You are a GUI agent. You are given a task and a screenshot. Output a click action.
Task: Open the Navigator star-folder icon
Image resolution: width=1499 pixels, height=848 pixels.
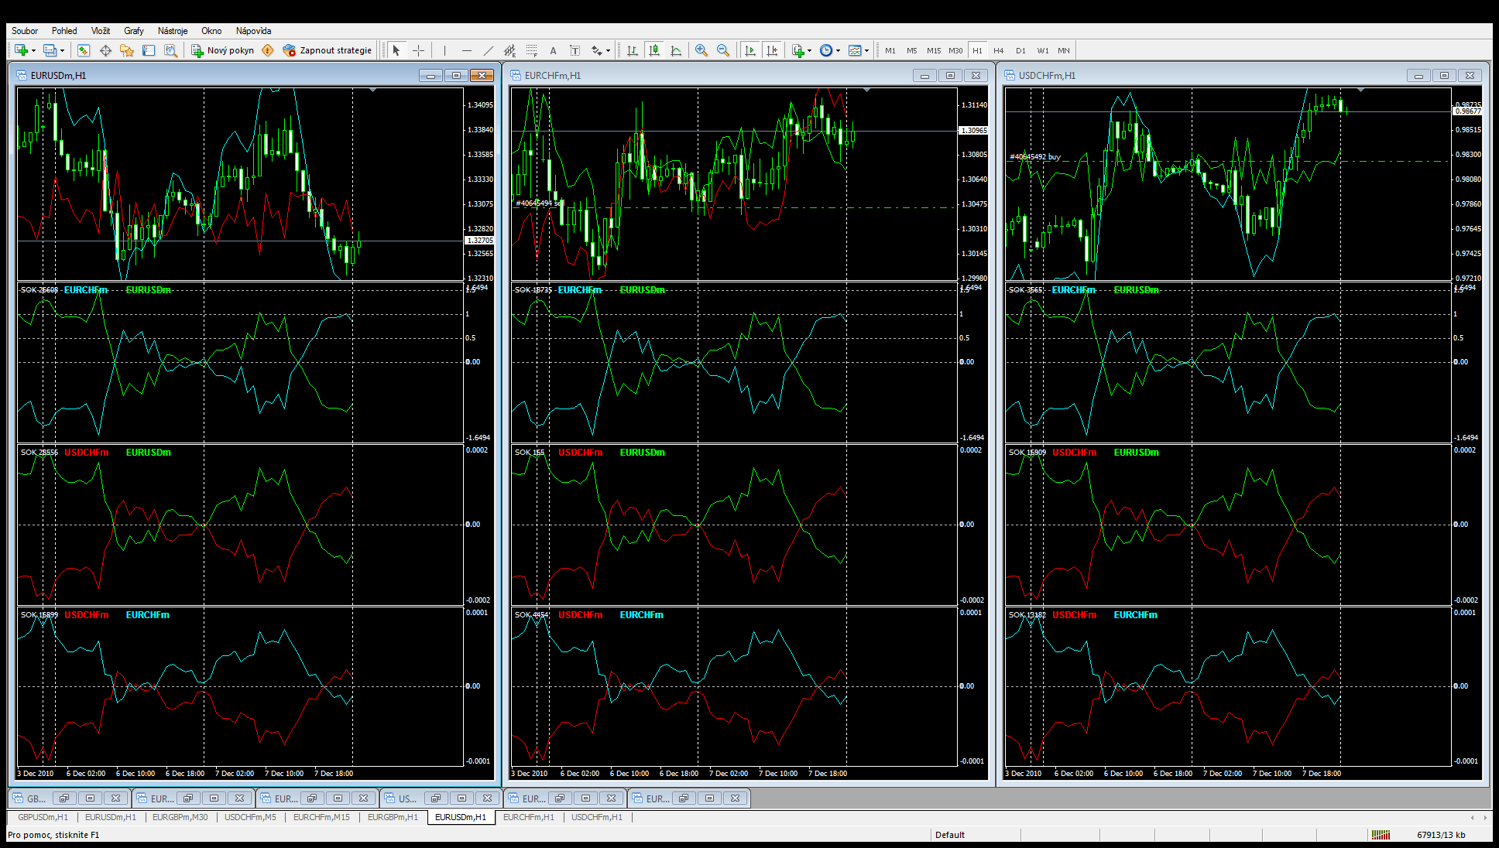click(x=127, y=50)
